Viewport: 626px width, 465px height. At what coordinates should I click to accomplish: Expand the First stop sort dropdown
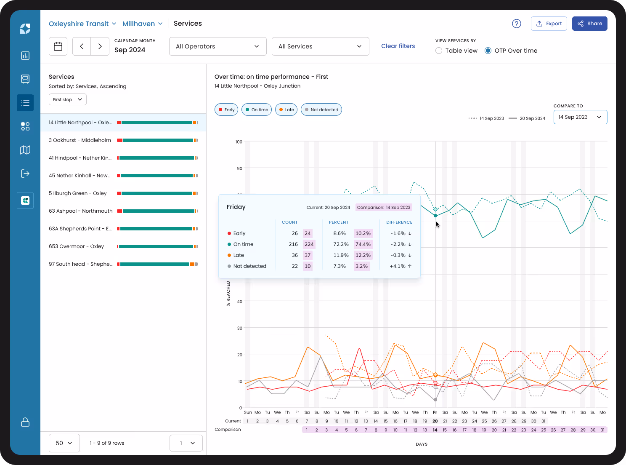pos(67,99)
